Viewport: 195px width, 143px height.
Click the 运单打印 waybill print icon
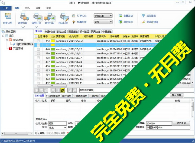point(23,17)
